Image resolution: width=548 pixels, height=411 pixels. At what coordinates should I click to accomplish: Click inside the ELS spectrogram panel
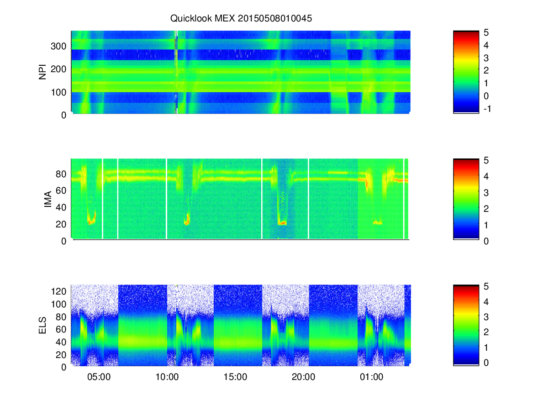point(241,325)
